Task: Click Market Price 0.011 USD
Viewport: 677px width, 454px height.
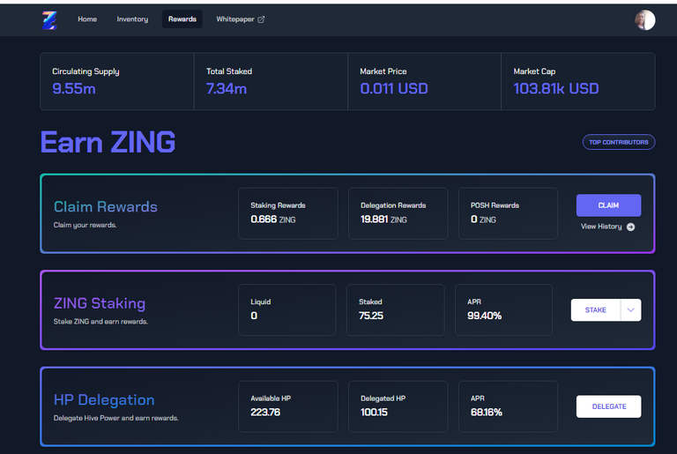Action: 394,88
